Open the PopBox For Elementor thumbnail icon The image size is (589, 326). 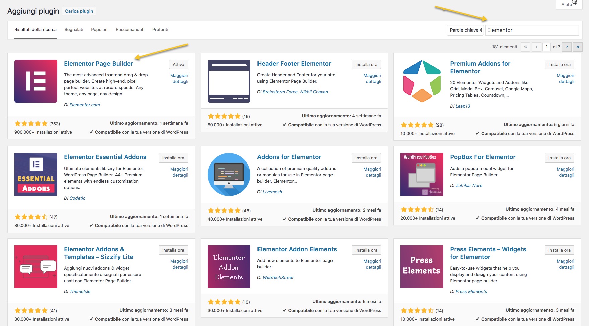[422, 175]
